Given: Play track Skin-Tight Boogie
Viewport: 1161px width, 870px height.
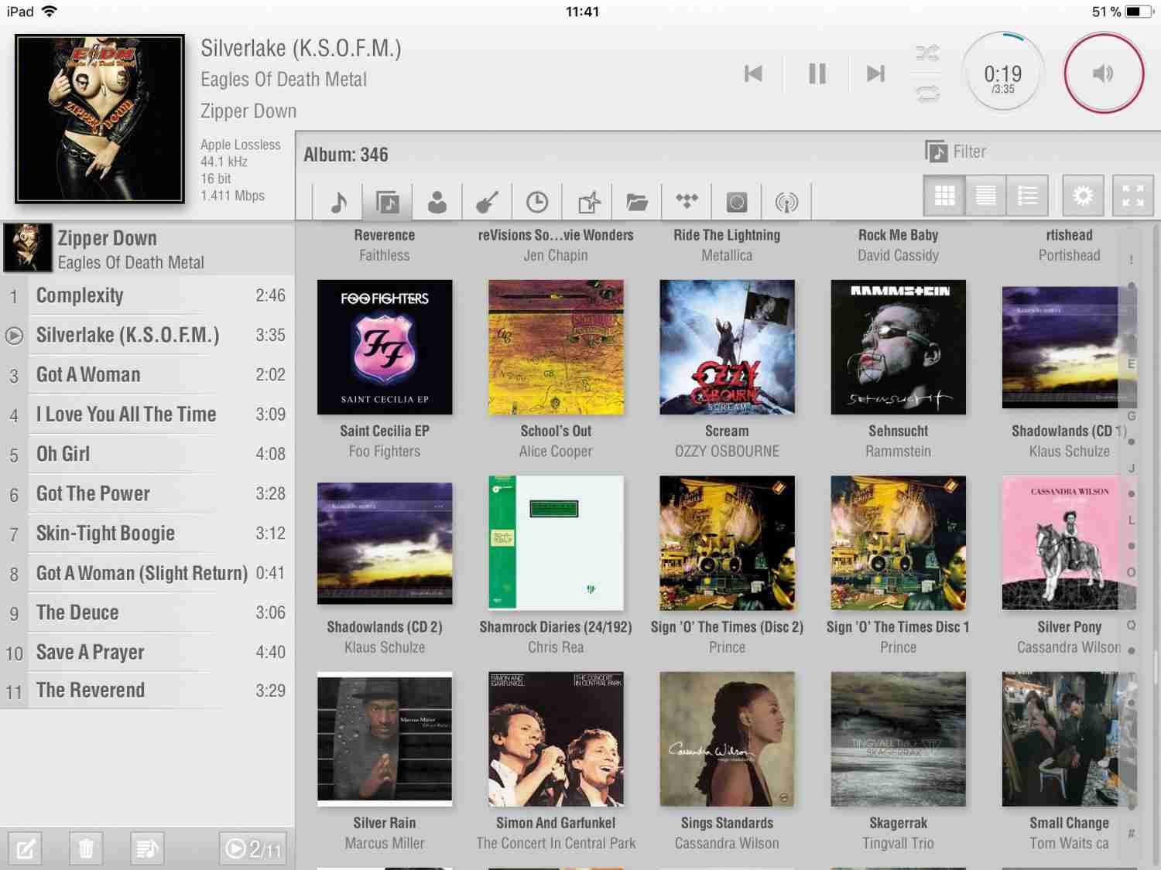Looking at the screenshot, I should (147, 534).
